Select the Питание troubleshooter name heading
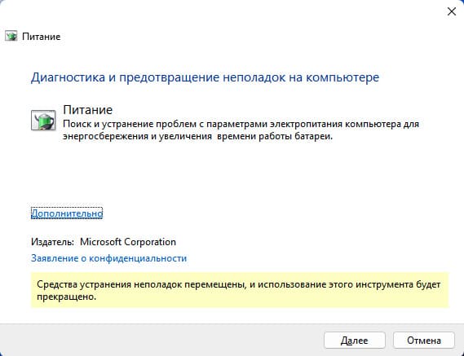 [87, 110]
